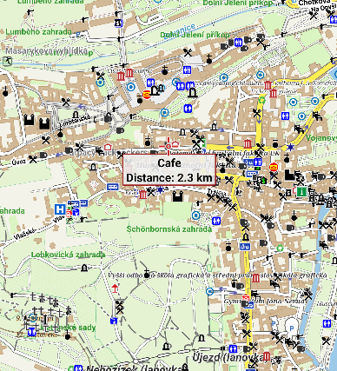Click the large castle icon below the Cafe popup
Viewport: 337px width, 371px height.
(177, 196)
